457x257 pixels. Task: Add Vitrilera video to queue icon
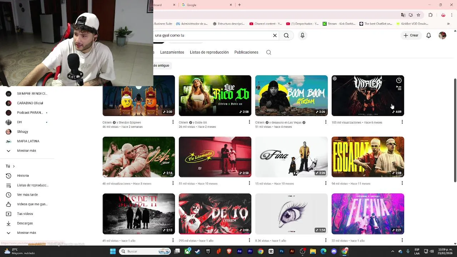(x=399, y=88)
